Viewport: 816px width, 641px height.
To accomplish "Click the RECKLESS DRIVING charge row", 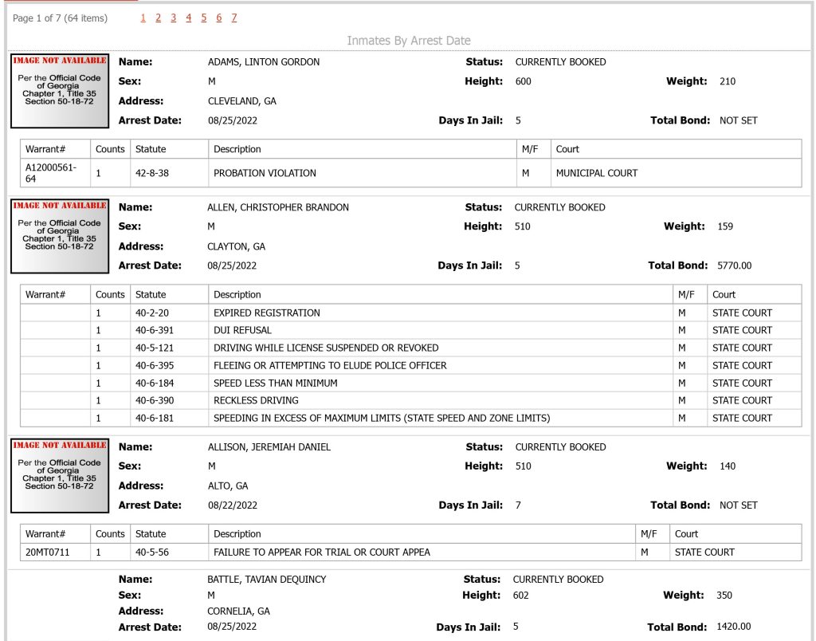I will [x=410, y=400].
